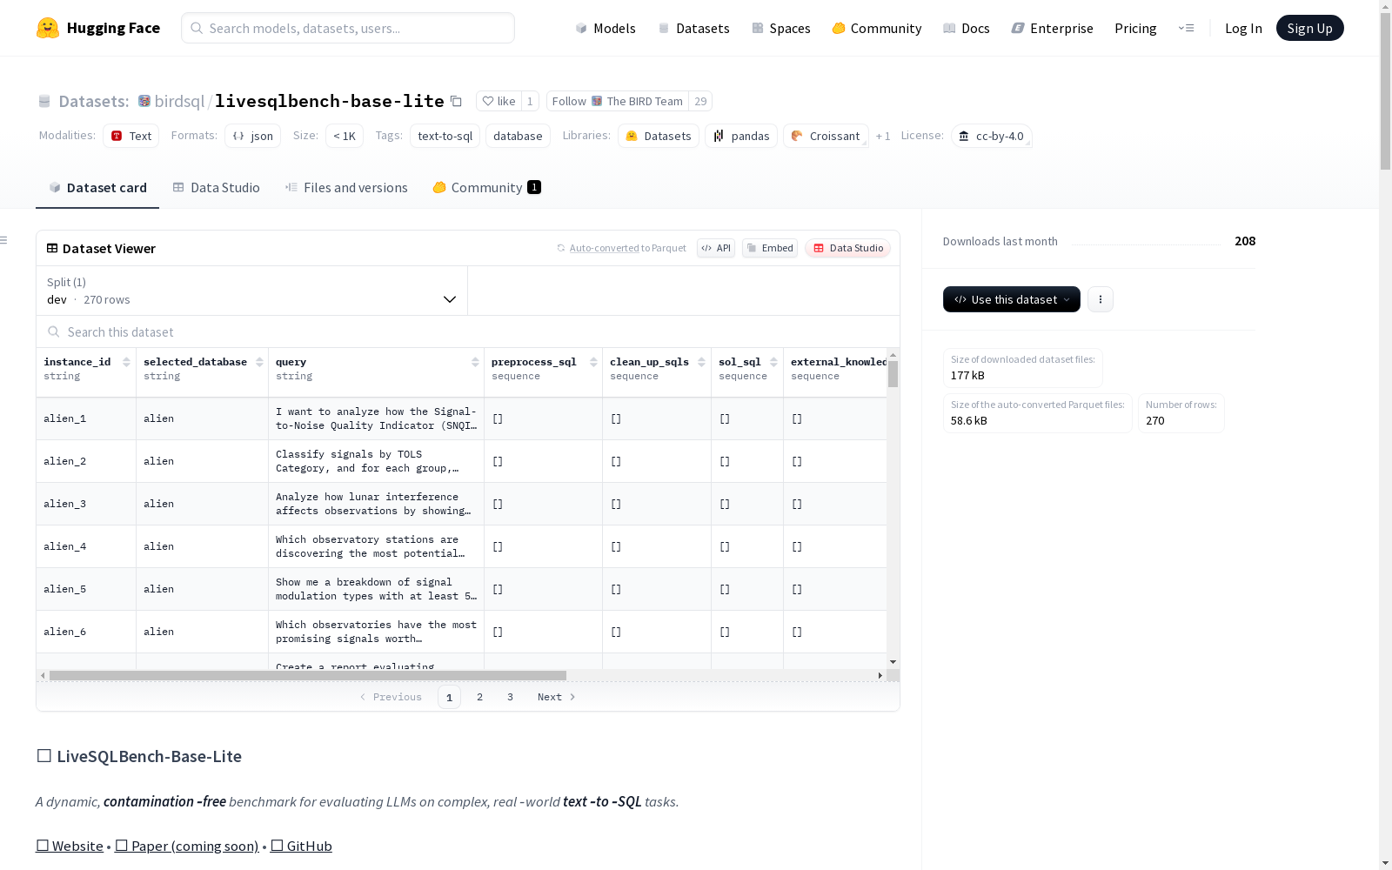Open the GitHub link

(301, 846)
